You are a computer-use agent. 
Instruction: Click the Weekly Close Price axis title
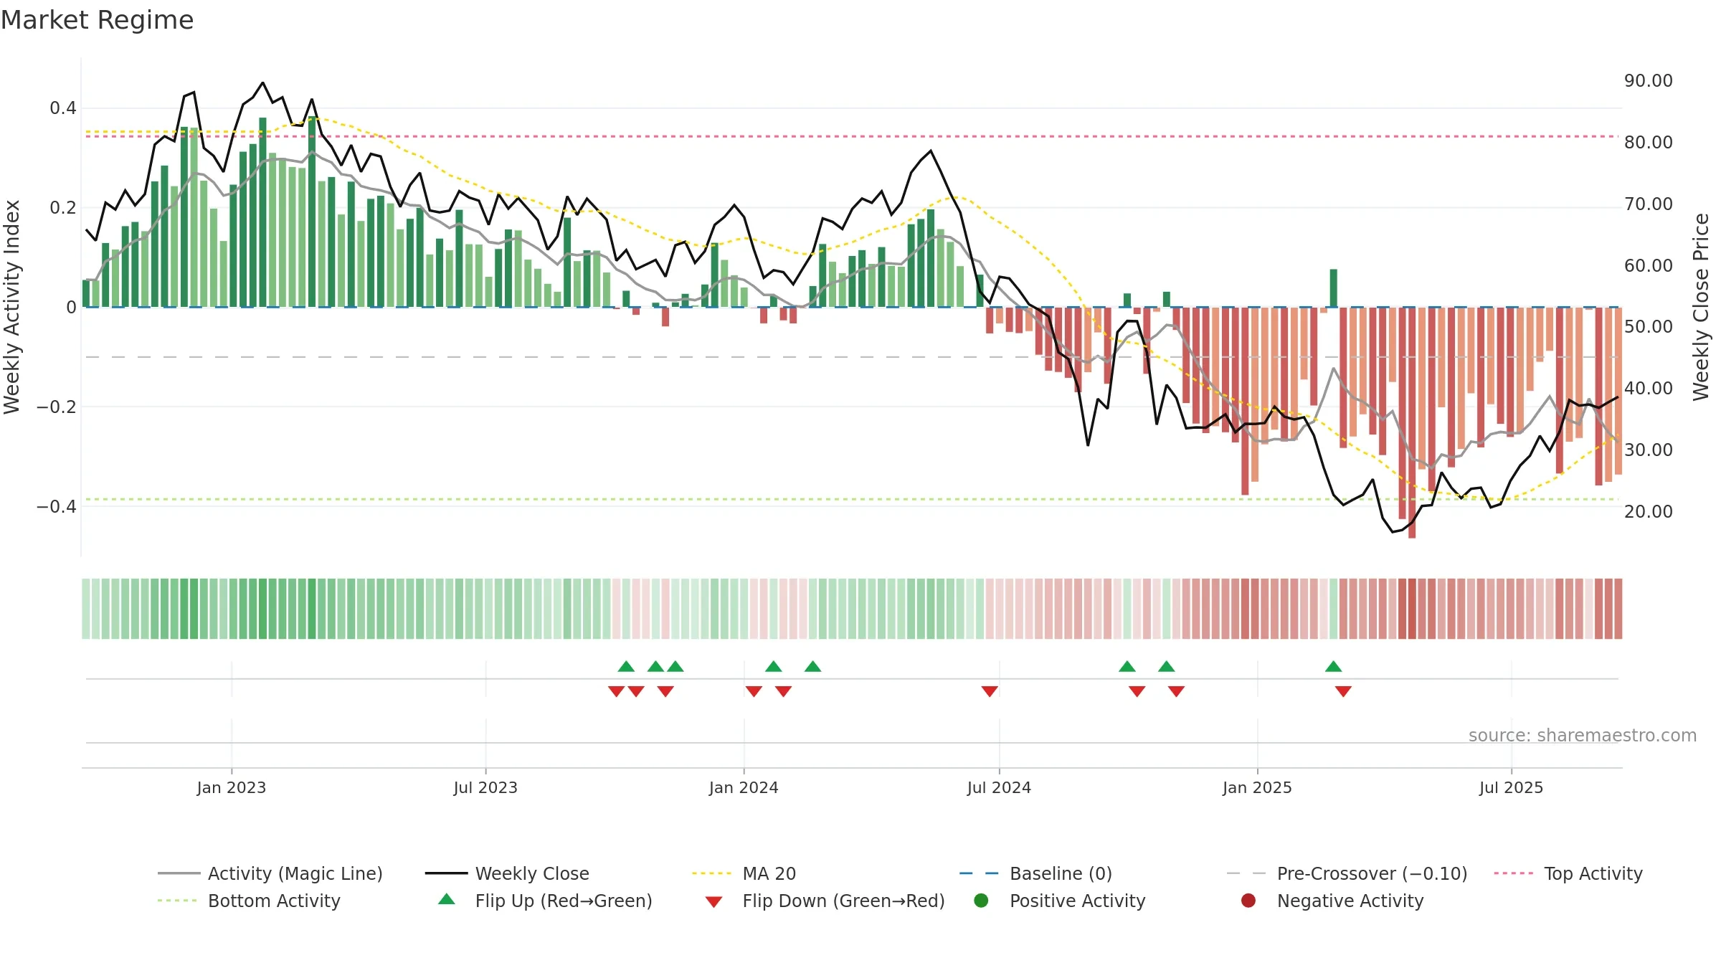coord(1700,307)
